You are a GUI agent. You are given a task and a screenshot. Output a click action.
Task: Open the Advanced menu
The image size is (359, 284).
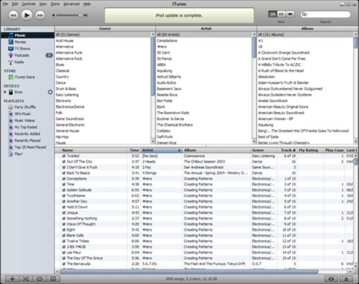click(71, 4)
